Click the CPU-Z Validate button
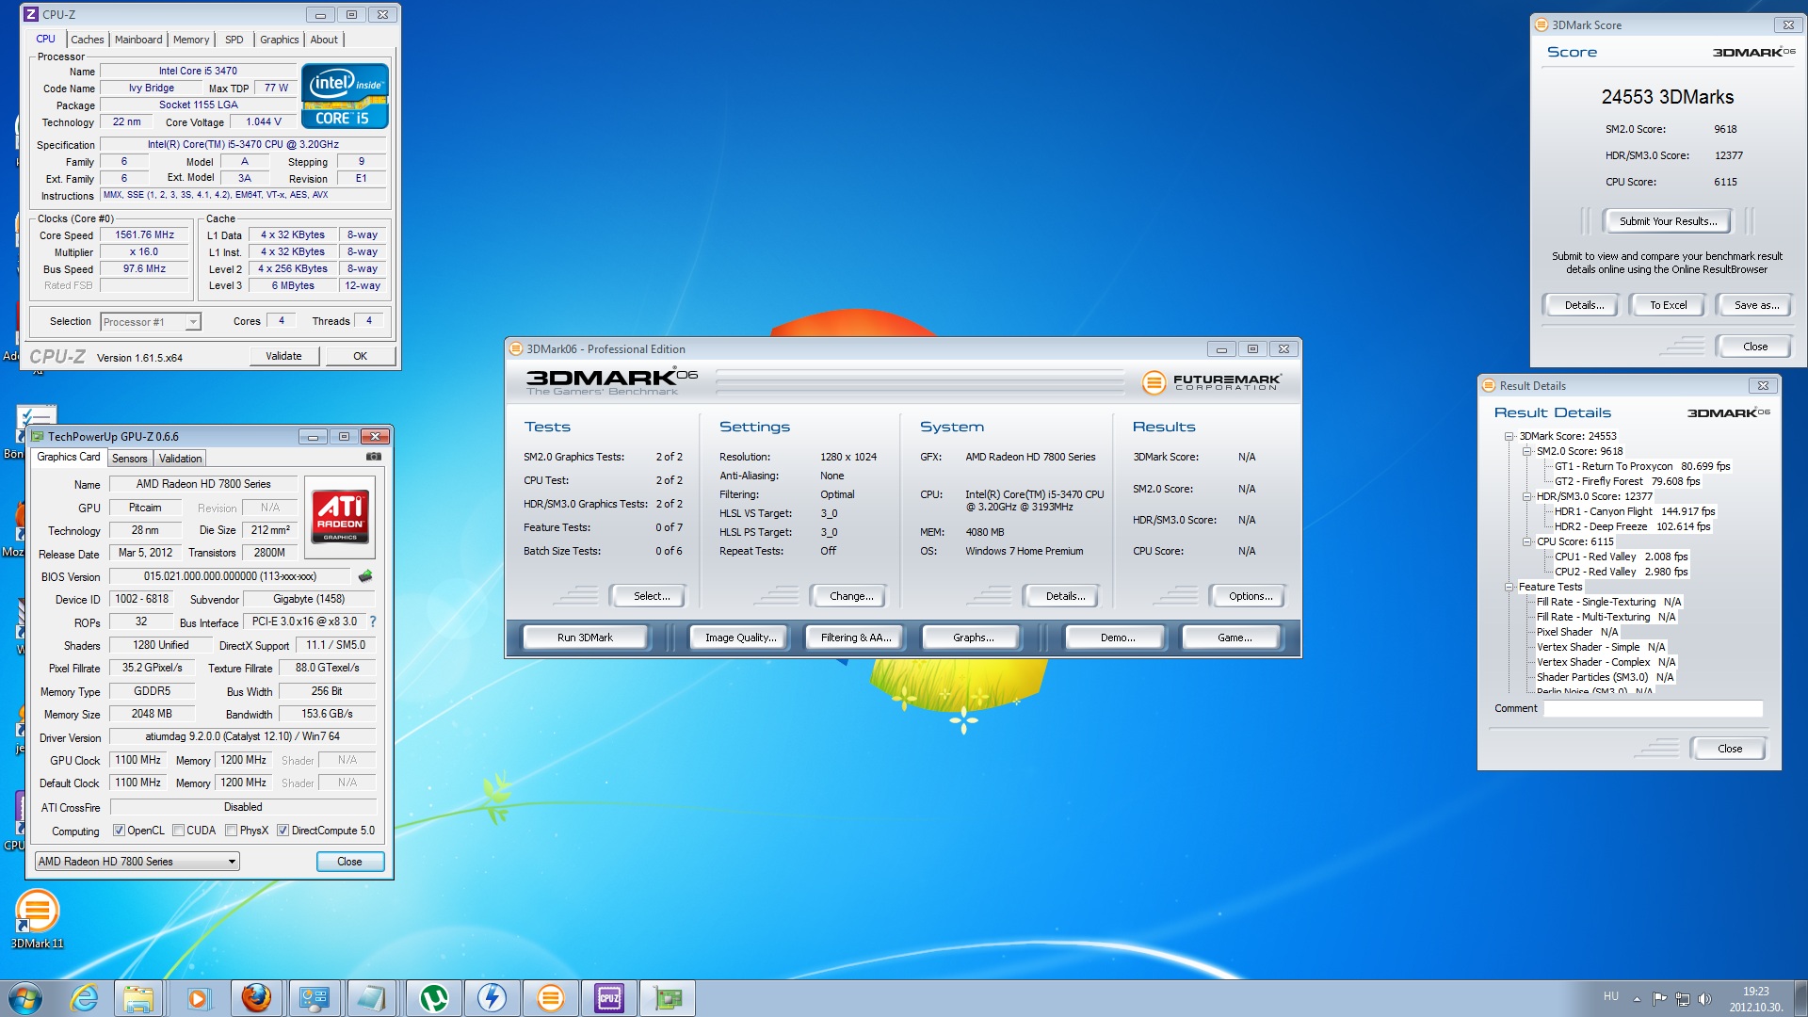The image size is (1808, 1017). (x=283, y=356)
